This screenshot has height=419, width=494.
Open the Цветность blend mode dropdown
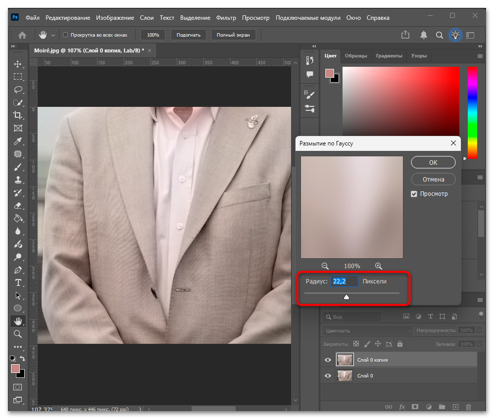point(367,330)
